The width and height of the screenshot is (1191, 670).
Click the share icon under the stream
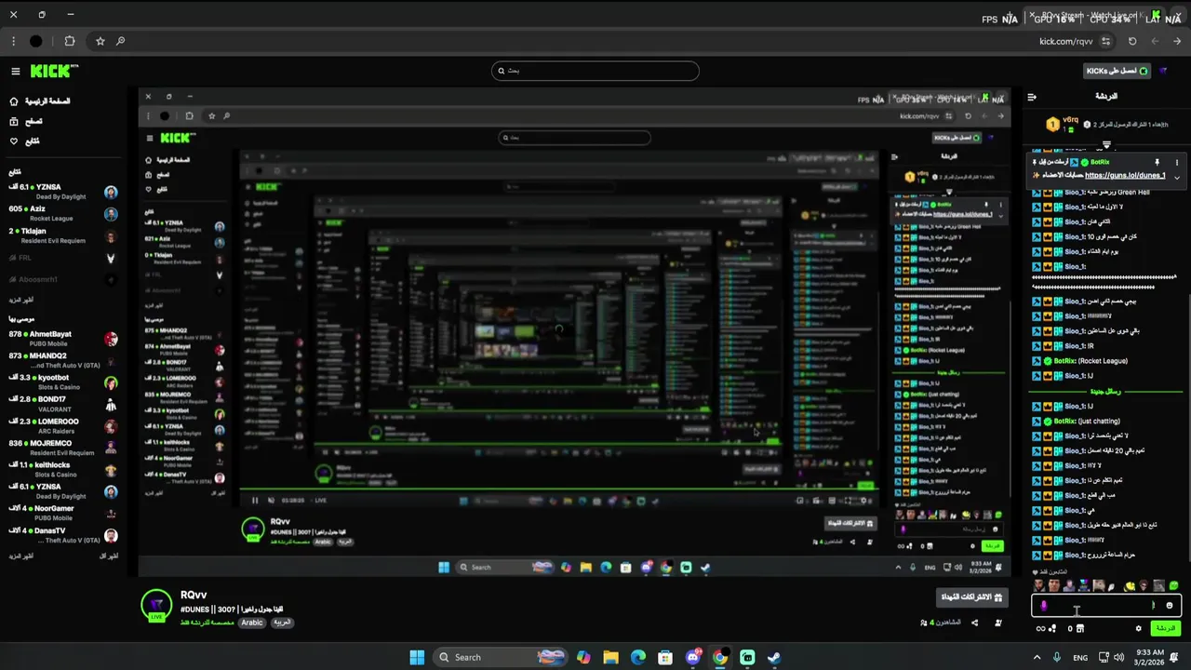974,623
